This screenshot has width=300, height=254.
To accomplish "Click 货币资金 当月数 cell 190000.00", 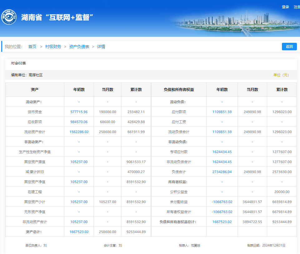I will 107,112.
